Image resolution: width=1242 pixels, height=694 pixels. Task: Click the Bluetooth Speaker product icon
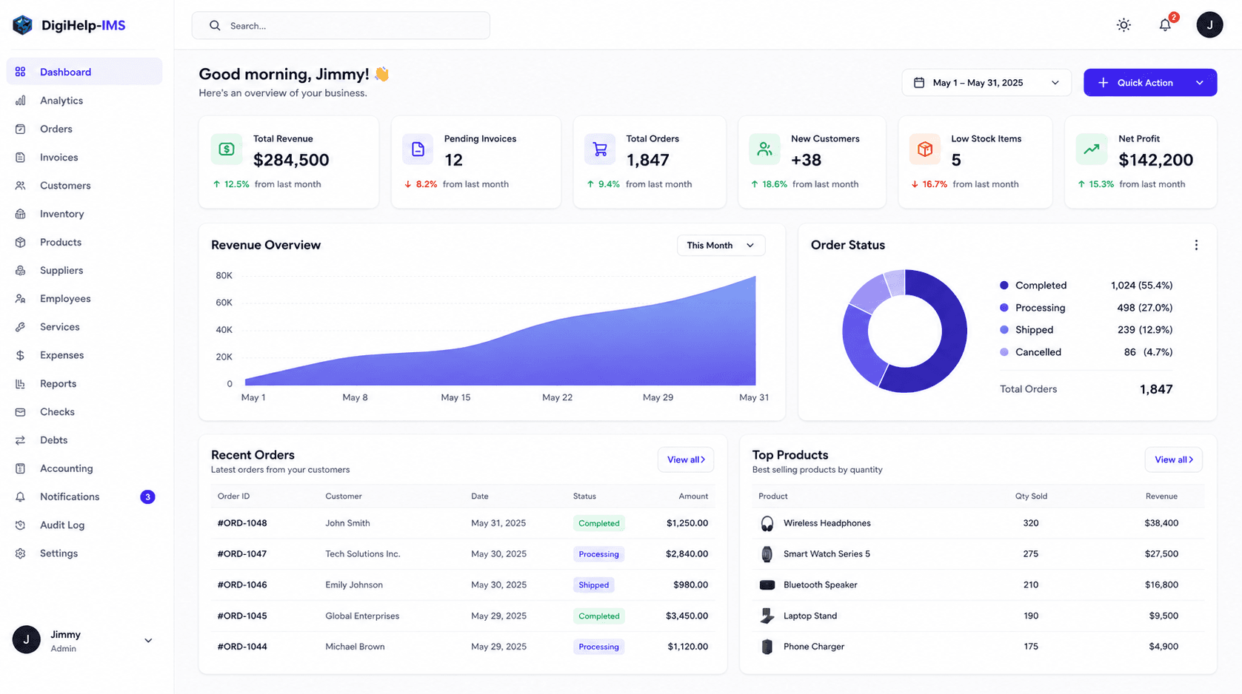[767, 585]
